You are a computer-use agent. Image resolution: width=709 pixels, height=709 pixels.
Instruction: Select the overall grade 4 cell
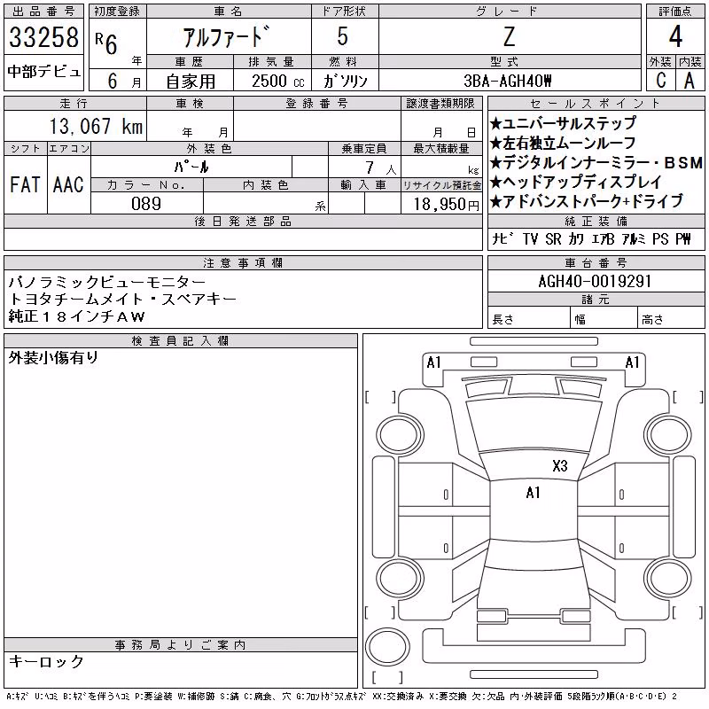pos(675,36)
